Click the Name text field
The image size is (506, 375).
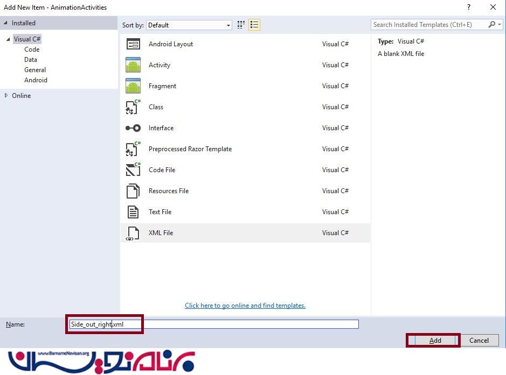(214, 324)
